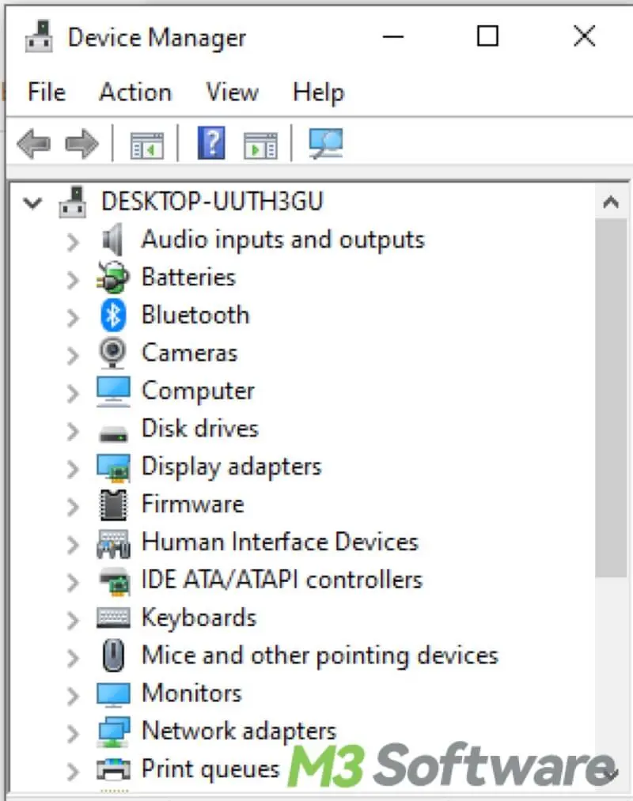Select Human Interface Devices label

pyautogui.click(x=279, y=542)
